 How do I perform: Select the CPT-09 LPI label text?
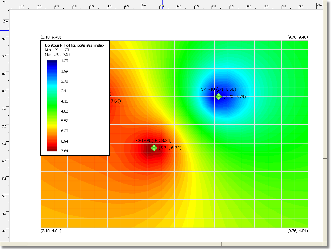click(x=154, y=140)
